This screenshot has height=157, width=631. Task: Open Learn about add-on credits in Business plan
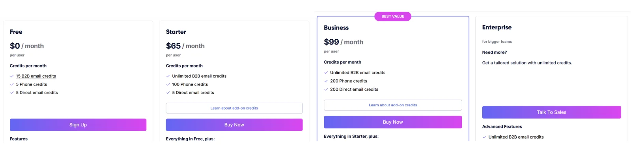coord(393,105)
